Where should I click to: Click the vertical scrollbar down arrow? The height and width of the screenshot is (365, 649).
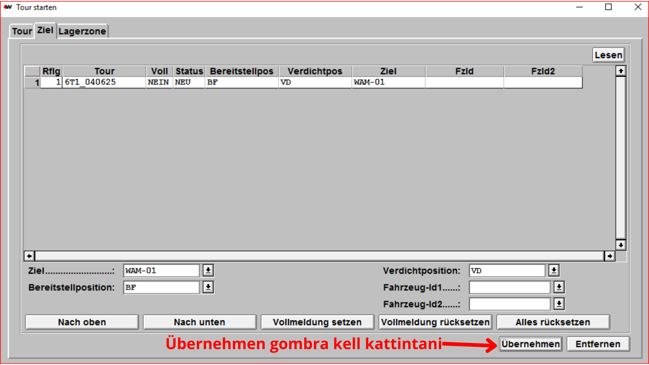(621, 245)
